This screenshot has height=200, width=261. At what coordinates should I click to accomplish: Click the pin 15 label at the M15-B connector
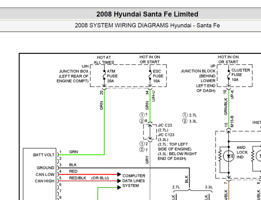coord(226,125)
